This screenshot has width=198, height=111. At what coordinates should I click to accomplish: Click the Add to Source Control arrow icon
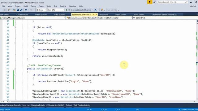pos(179,110)
